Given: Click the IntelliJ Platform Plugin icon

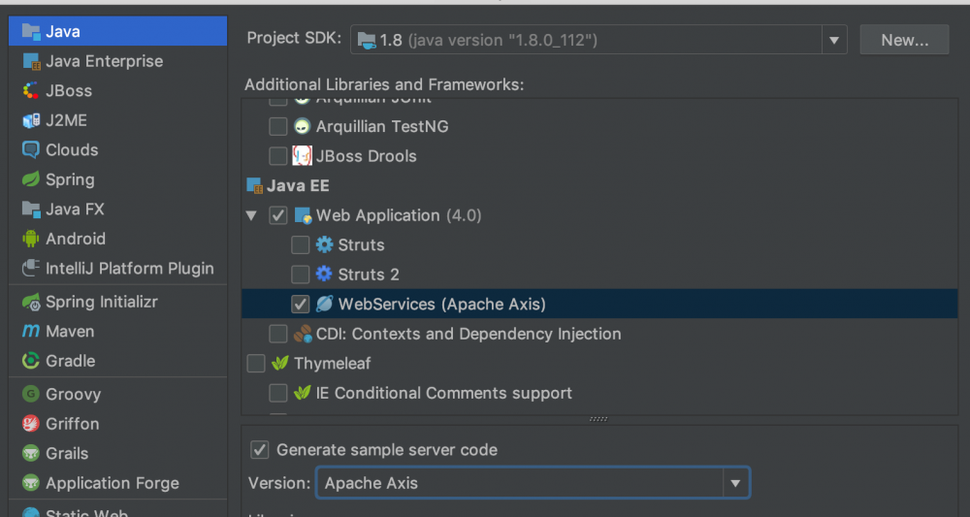Looking at the screenshot, I should pos(31,269).
